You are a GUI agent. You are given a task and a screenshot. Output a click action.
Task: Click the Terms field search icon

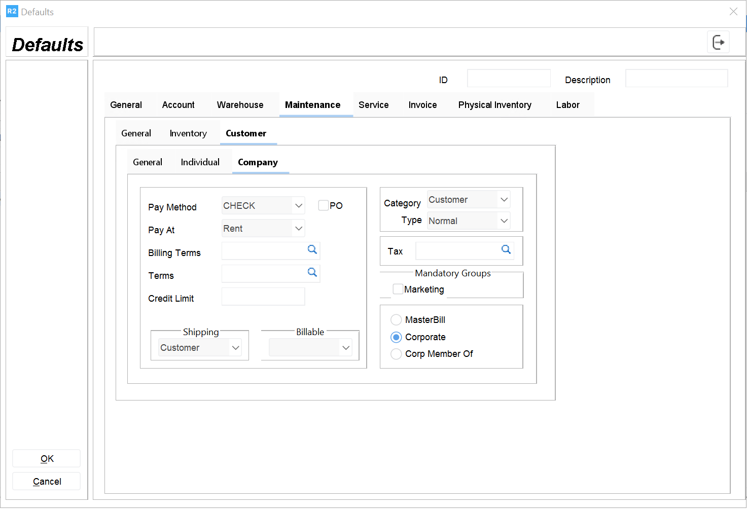click(312, 273)
